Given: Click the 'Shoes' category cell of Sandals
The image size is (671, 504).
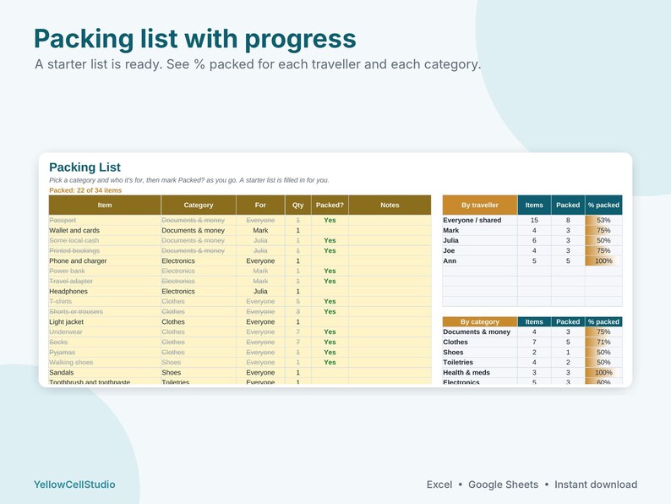Looking at the screenshot, I should click(x=199, y=373).
